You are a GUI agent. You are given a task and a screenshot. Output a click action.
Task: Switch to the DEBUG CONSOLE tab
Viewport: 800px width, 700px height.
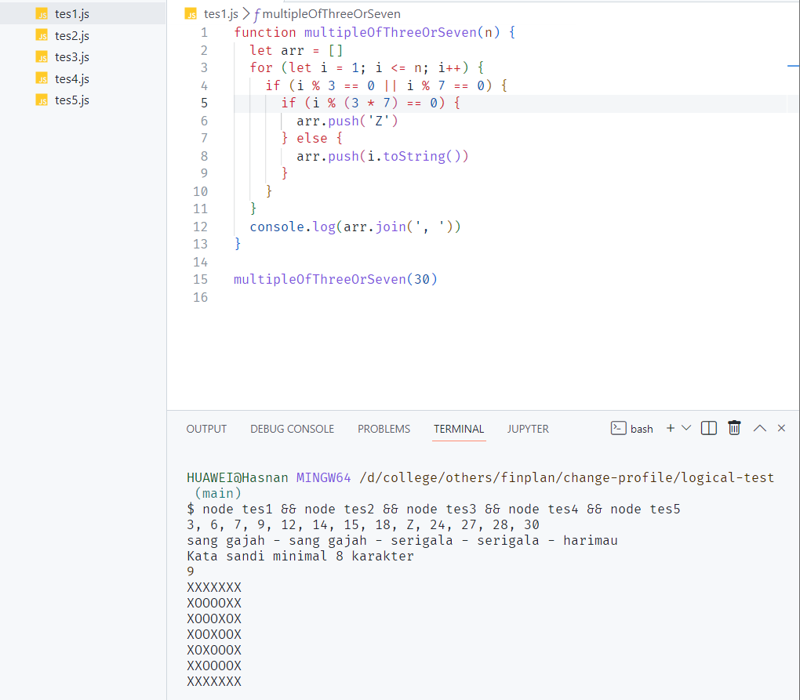click(292, 429)
